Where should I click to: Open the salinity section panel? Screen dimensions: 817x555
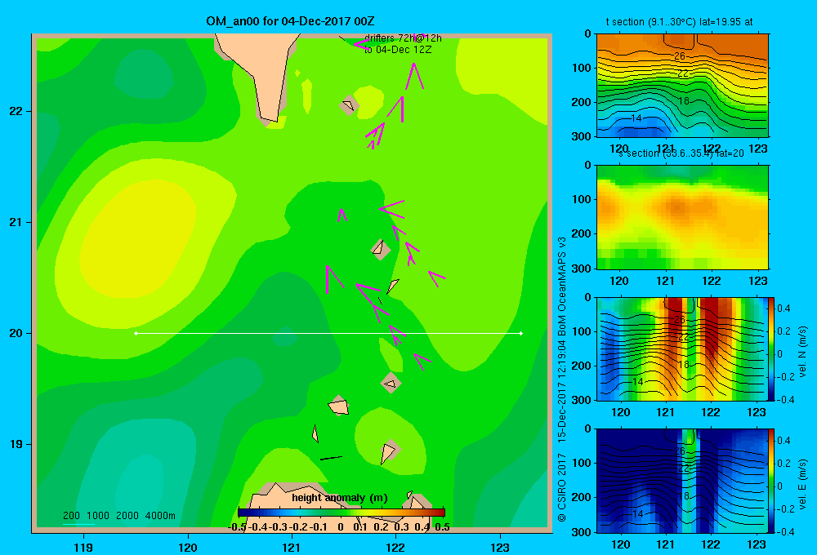pos(682,217)
